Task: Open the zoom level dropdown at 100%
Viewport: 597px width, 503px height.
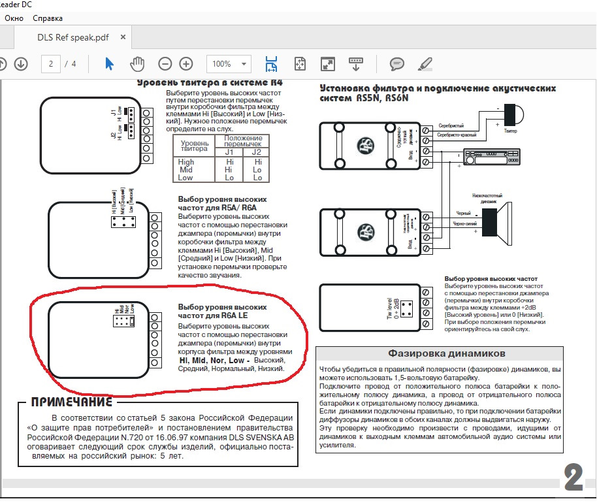Action: [x=229, y=64]
